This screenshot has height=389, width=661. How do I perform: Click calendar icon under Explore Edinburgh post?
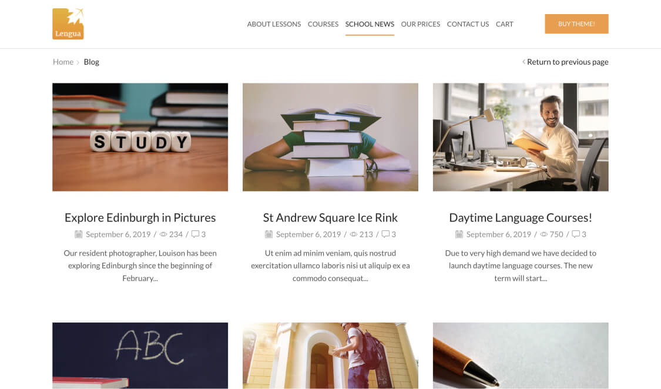[78, 234]
